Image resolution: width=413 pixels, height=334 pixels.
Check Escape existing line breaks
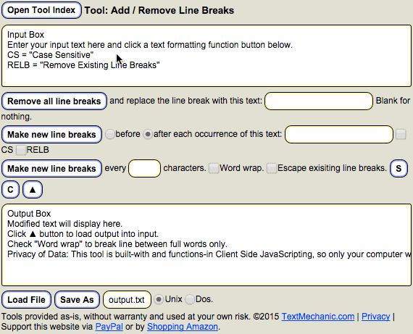coord(272,168)
